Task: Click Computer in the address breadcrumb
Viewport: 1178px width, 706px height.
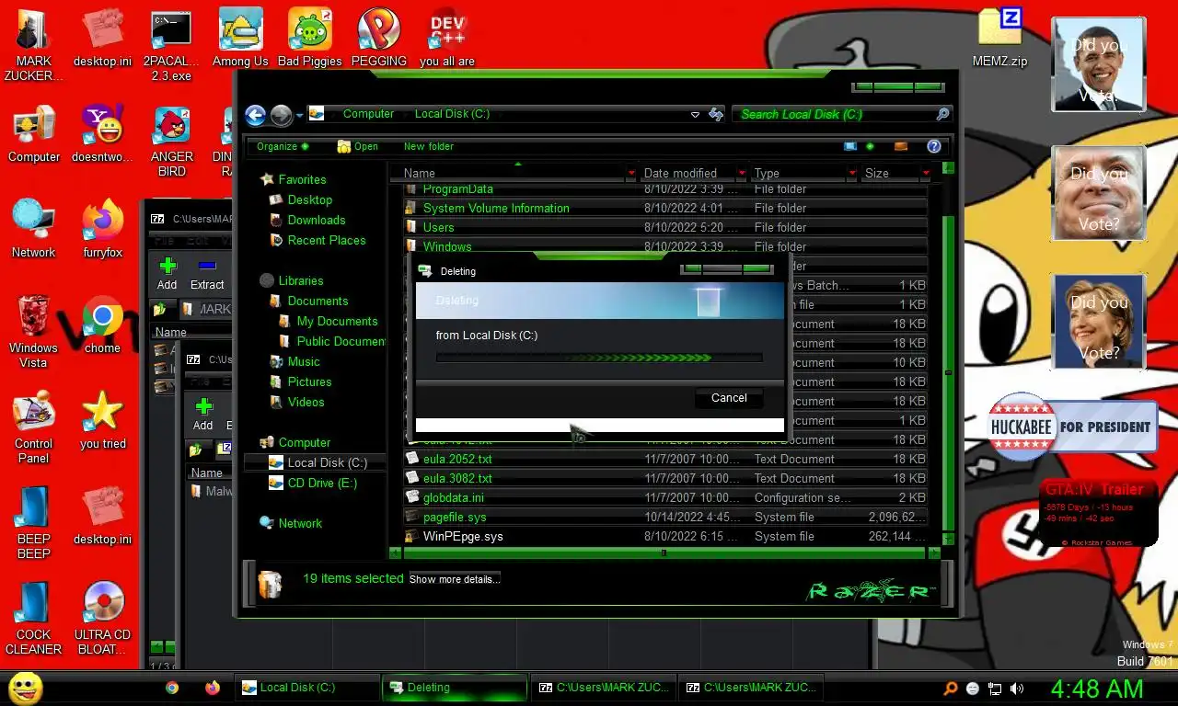Action: 368,114
